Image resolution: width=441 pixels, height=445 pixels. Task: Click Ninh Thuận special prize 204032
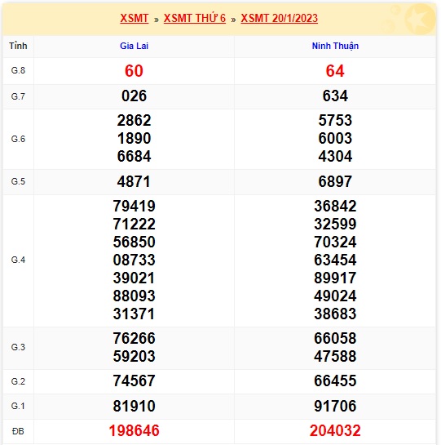pyautogui.click(x=335, y=430)
